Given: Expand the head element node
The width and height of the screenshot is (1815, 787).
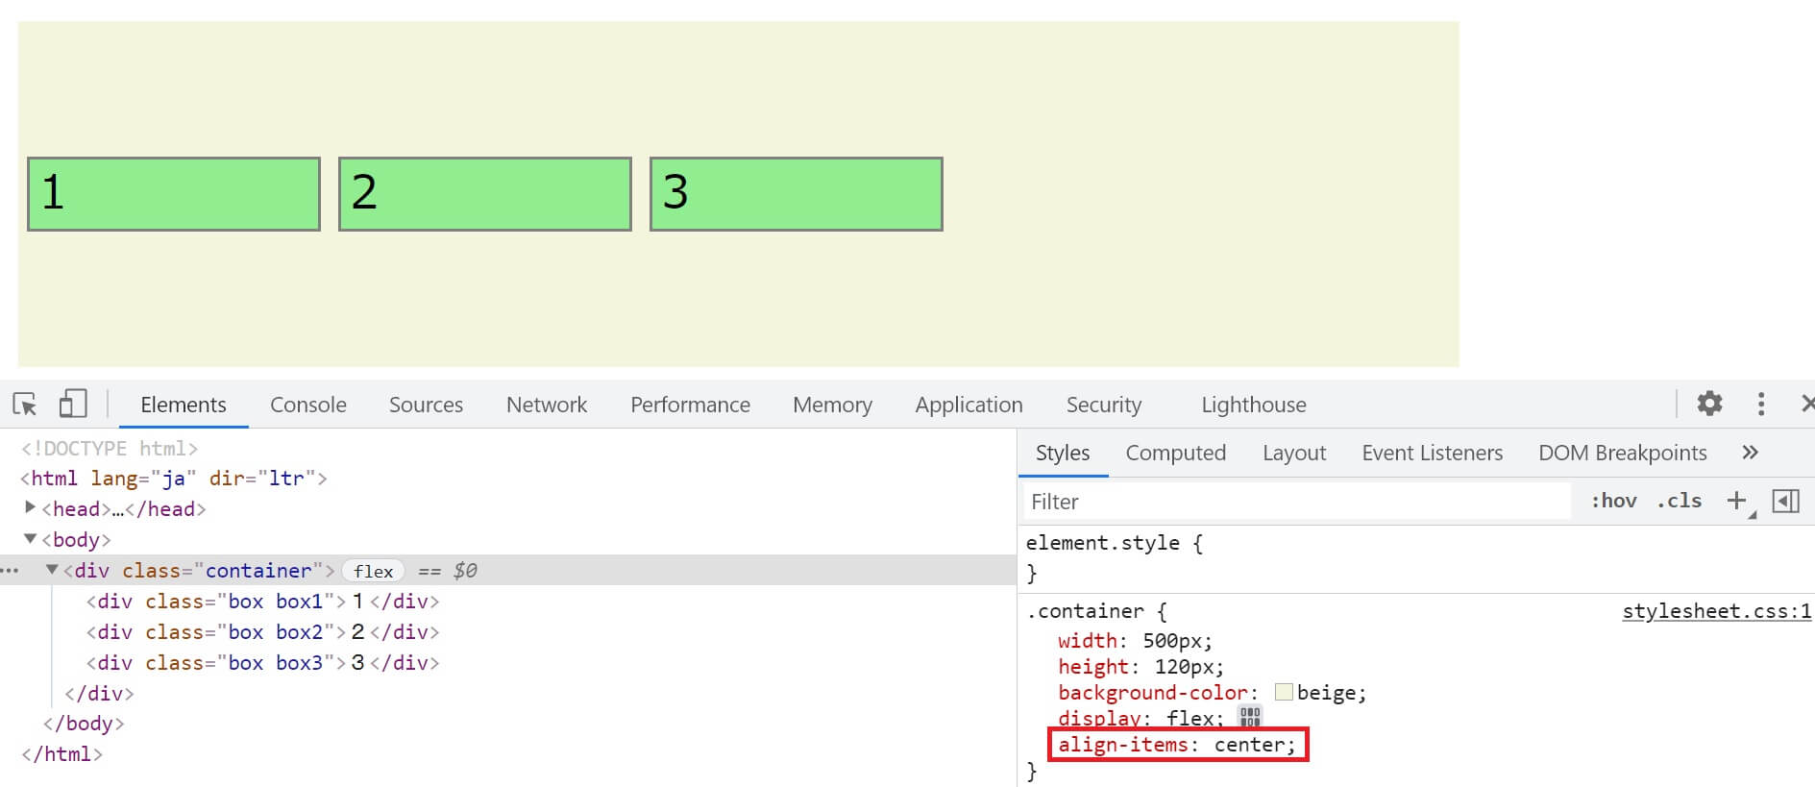Looking at the screenshot, I should tap(30, 508).
